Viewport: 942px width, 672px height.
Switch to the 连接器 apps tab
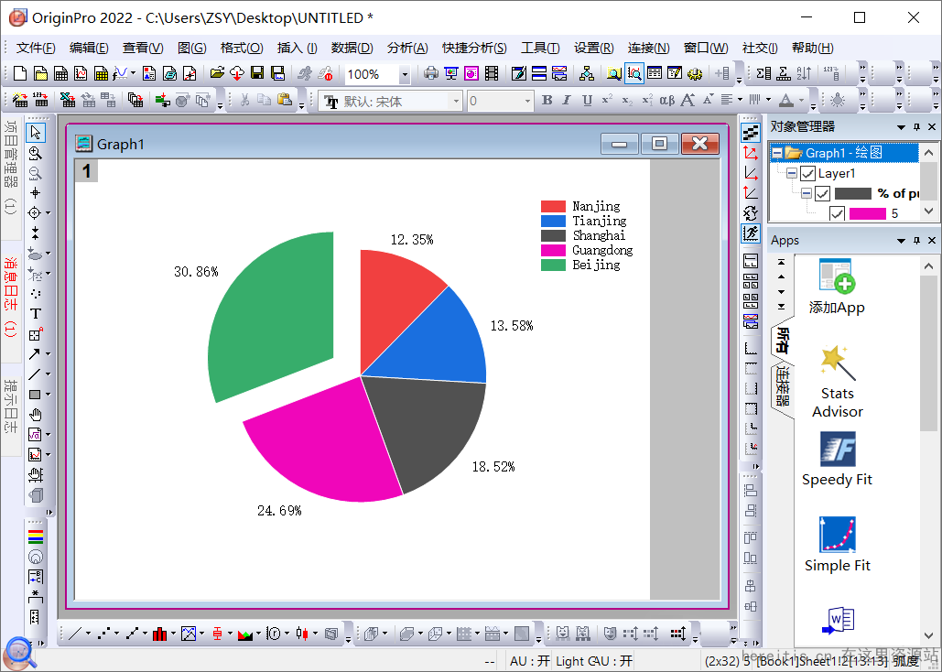[782, 385]
